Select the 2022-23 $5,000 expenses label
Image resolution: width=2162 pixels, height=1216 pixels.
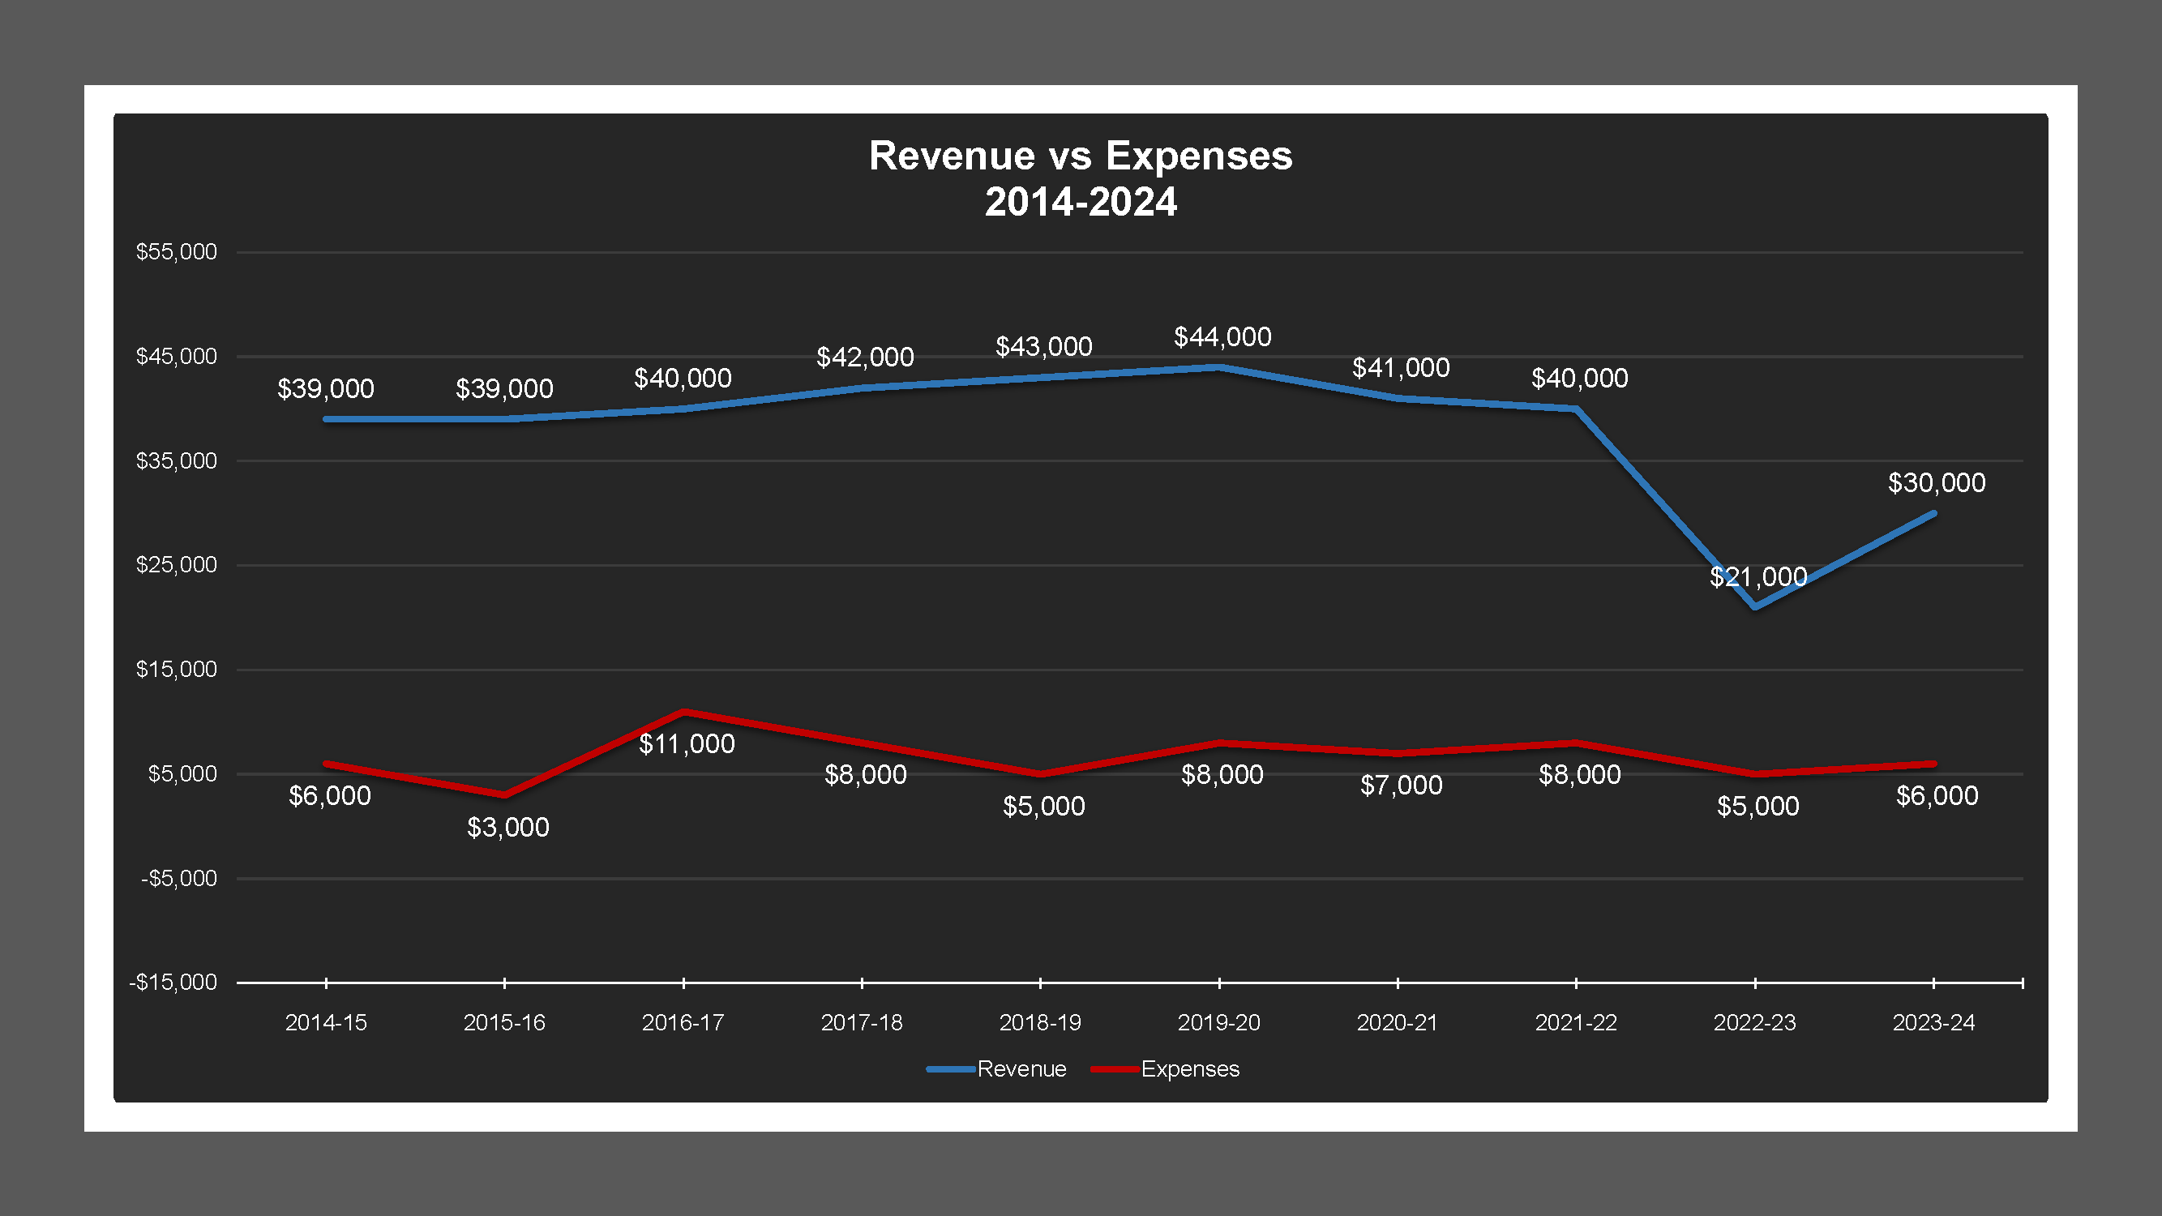coord(1758,807)
